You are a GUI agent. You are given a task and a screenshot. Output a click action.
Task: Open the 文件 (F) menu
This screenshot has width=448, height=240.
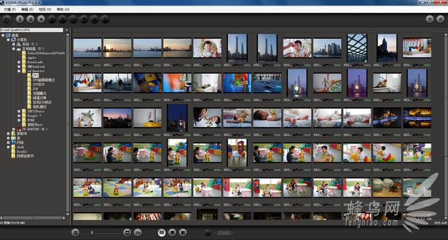click(10, 10)
